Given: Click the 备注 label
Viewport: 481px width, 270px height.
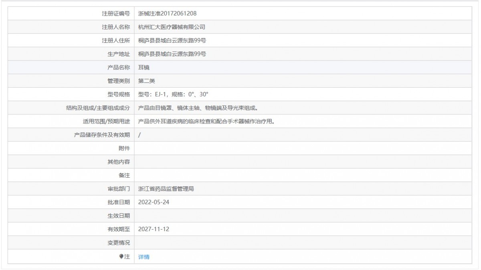Looking at the screenshot, I should (124, 176).
